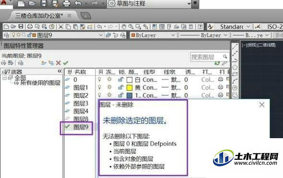Select 图层4 in layer list
Viewport: 283px width, 178px height.
pos(81,111)
